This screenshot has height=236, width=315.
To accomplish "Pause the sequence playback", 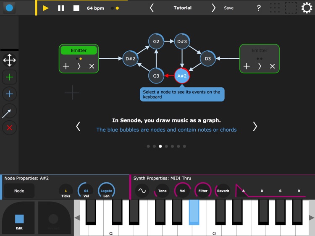I will click(61, 8).
